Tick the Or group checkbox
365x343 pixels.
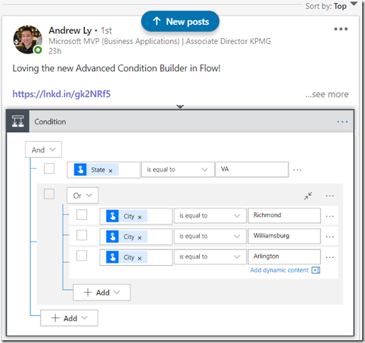pyautogui.click(x=49, y=193)
